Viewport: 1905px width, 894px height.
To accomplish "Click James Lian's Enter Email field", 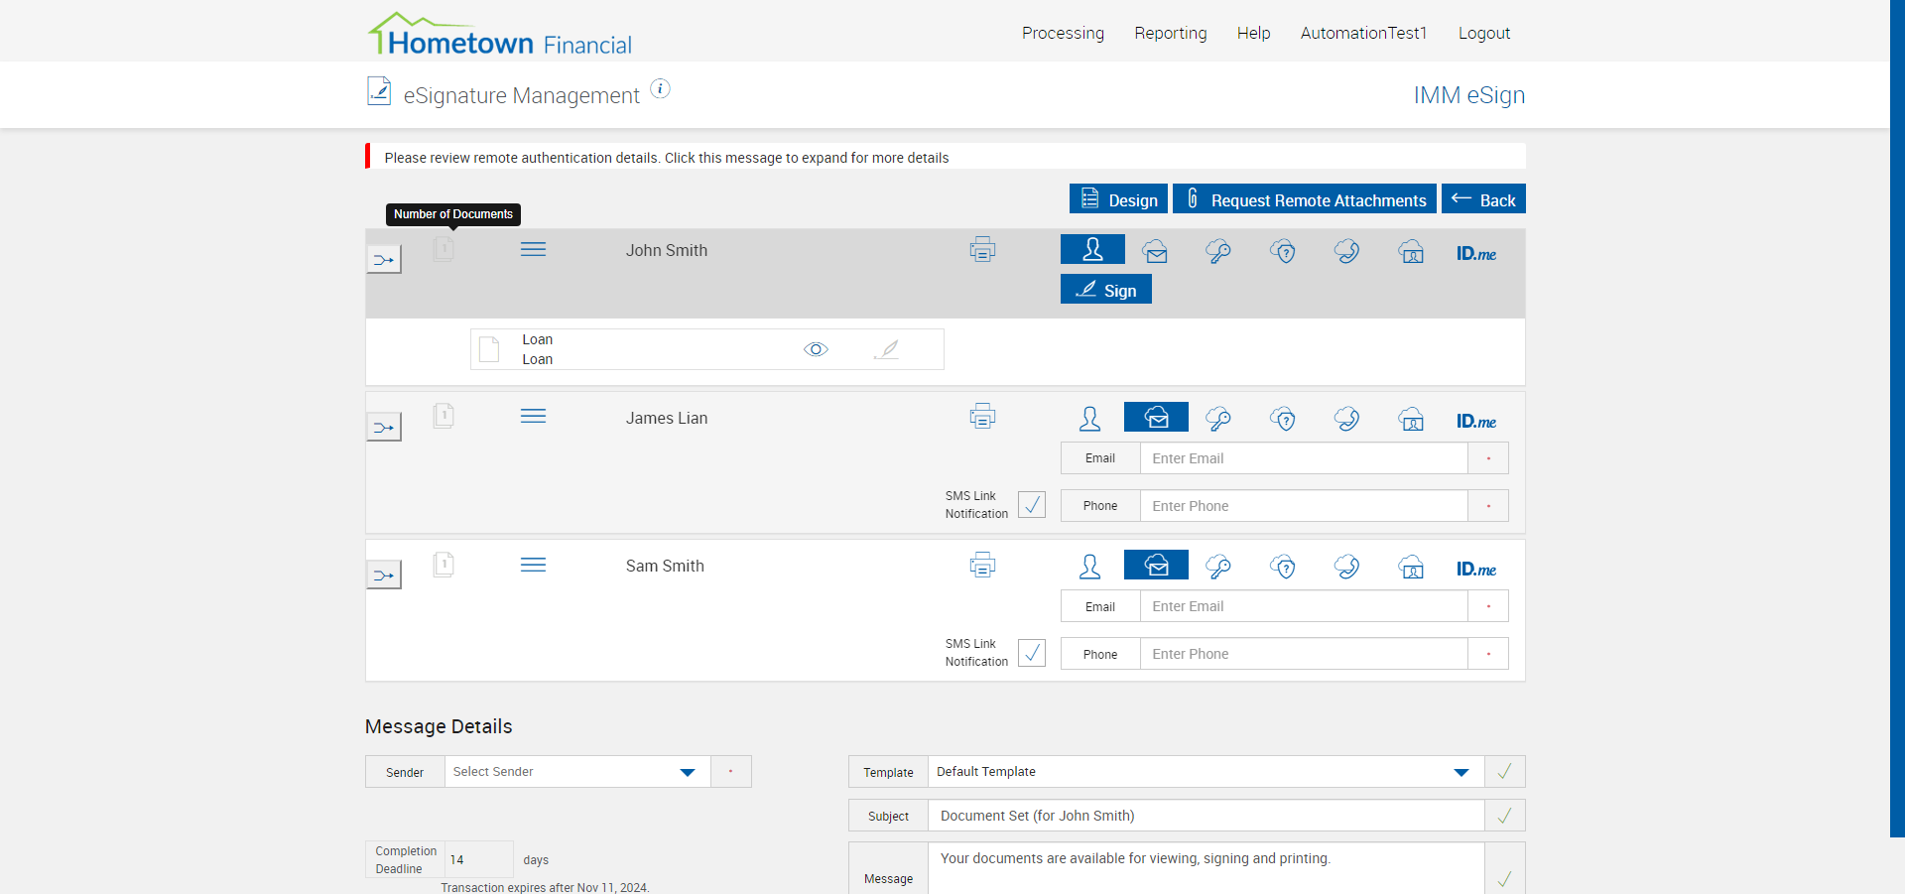I will click(1304, 458).
